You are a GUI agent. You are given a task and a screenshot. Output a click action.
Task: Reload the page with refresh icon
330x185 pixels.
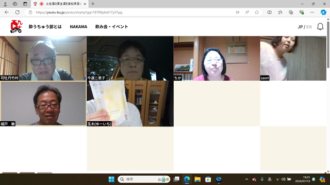pos(18,12)
